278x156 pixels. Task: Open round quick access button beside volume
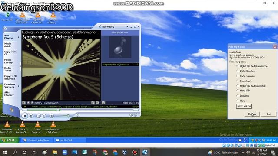click(x=77, y=115)
